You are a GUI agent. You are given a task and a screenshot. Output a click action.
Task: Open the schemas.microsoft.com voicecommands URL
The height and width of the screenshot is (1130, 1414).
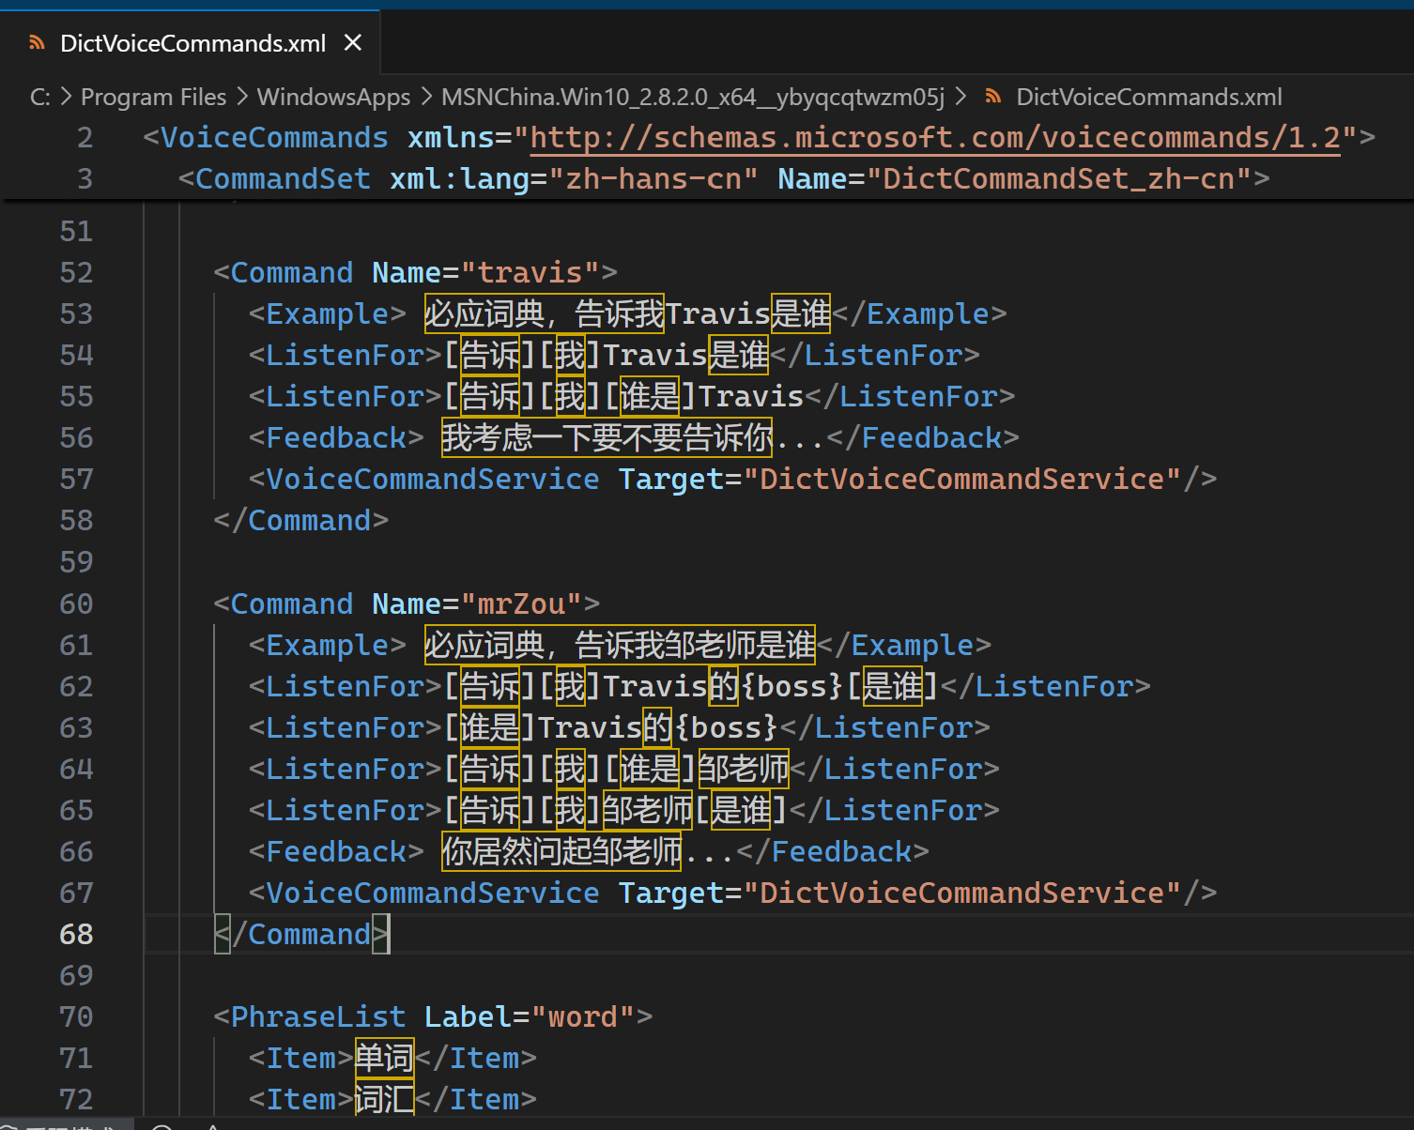(934, 138)
